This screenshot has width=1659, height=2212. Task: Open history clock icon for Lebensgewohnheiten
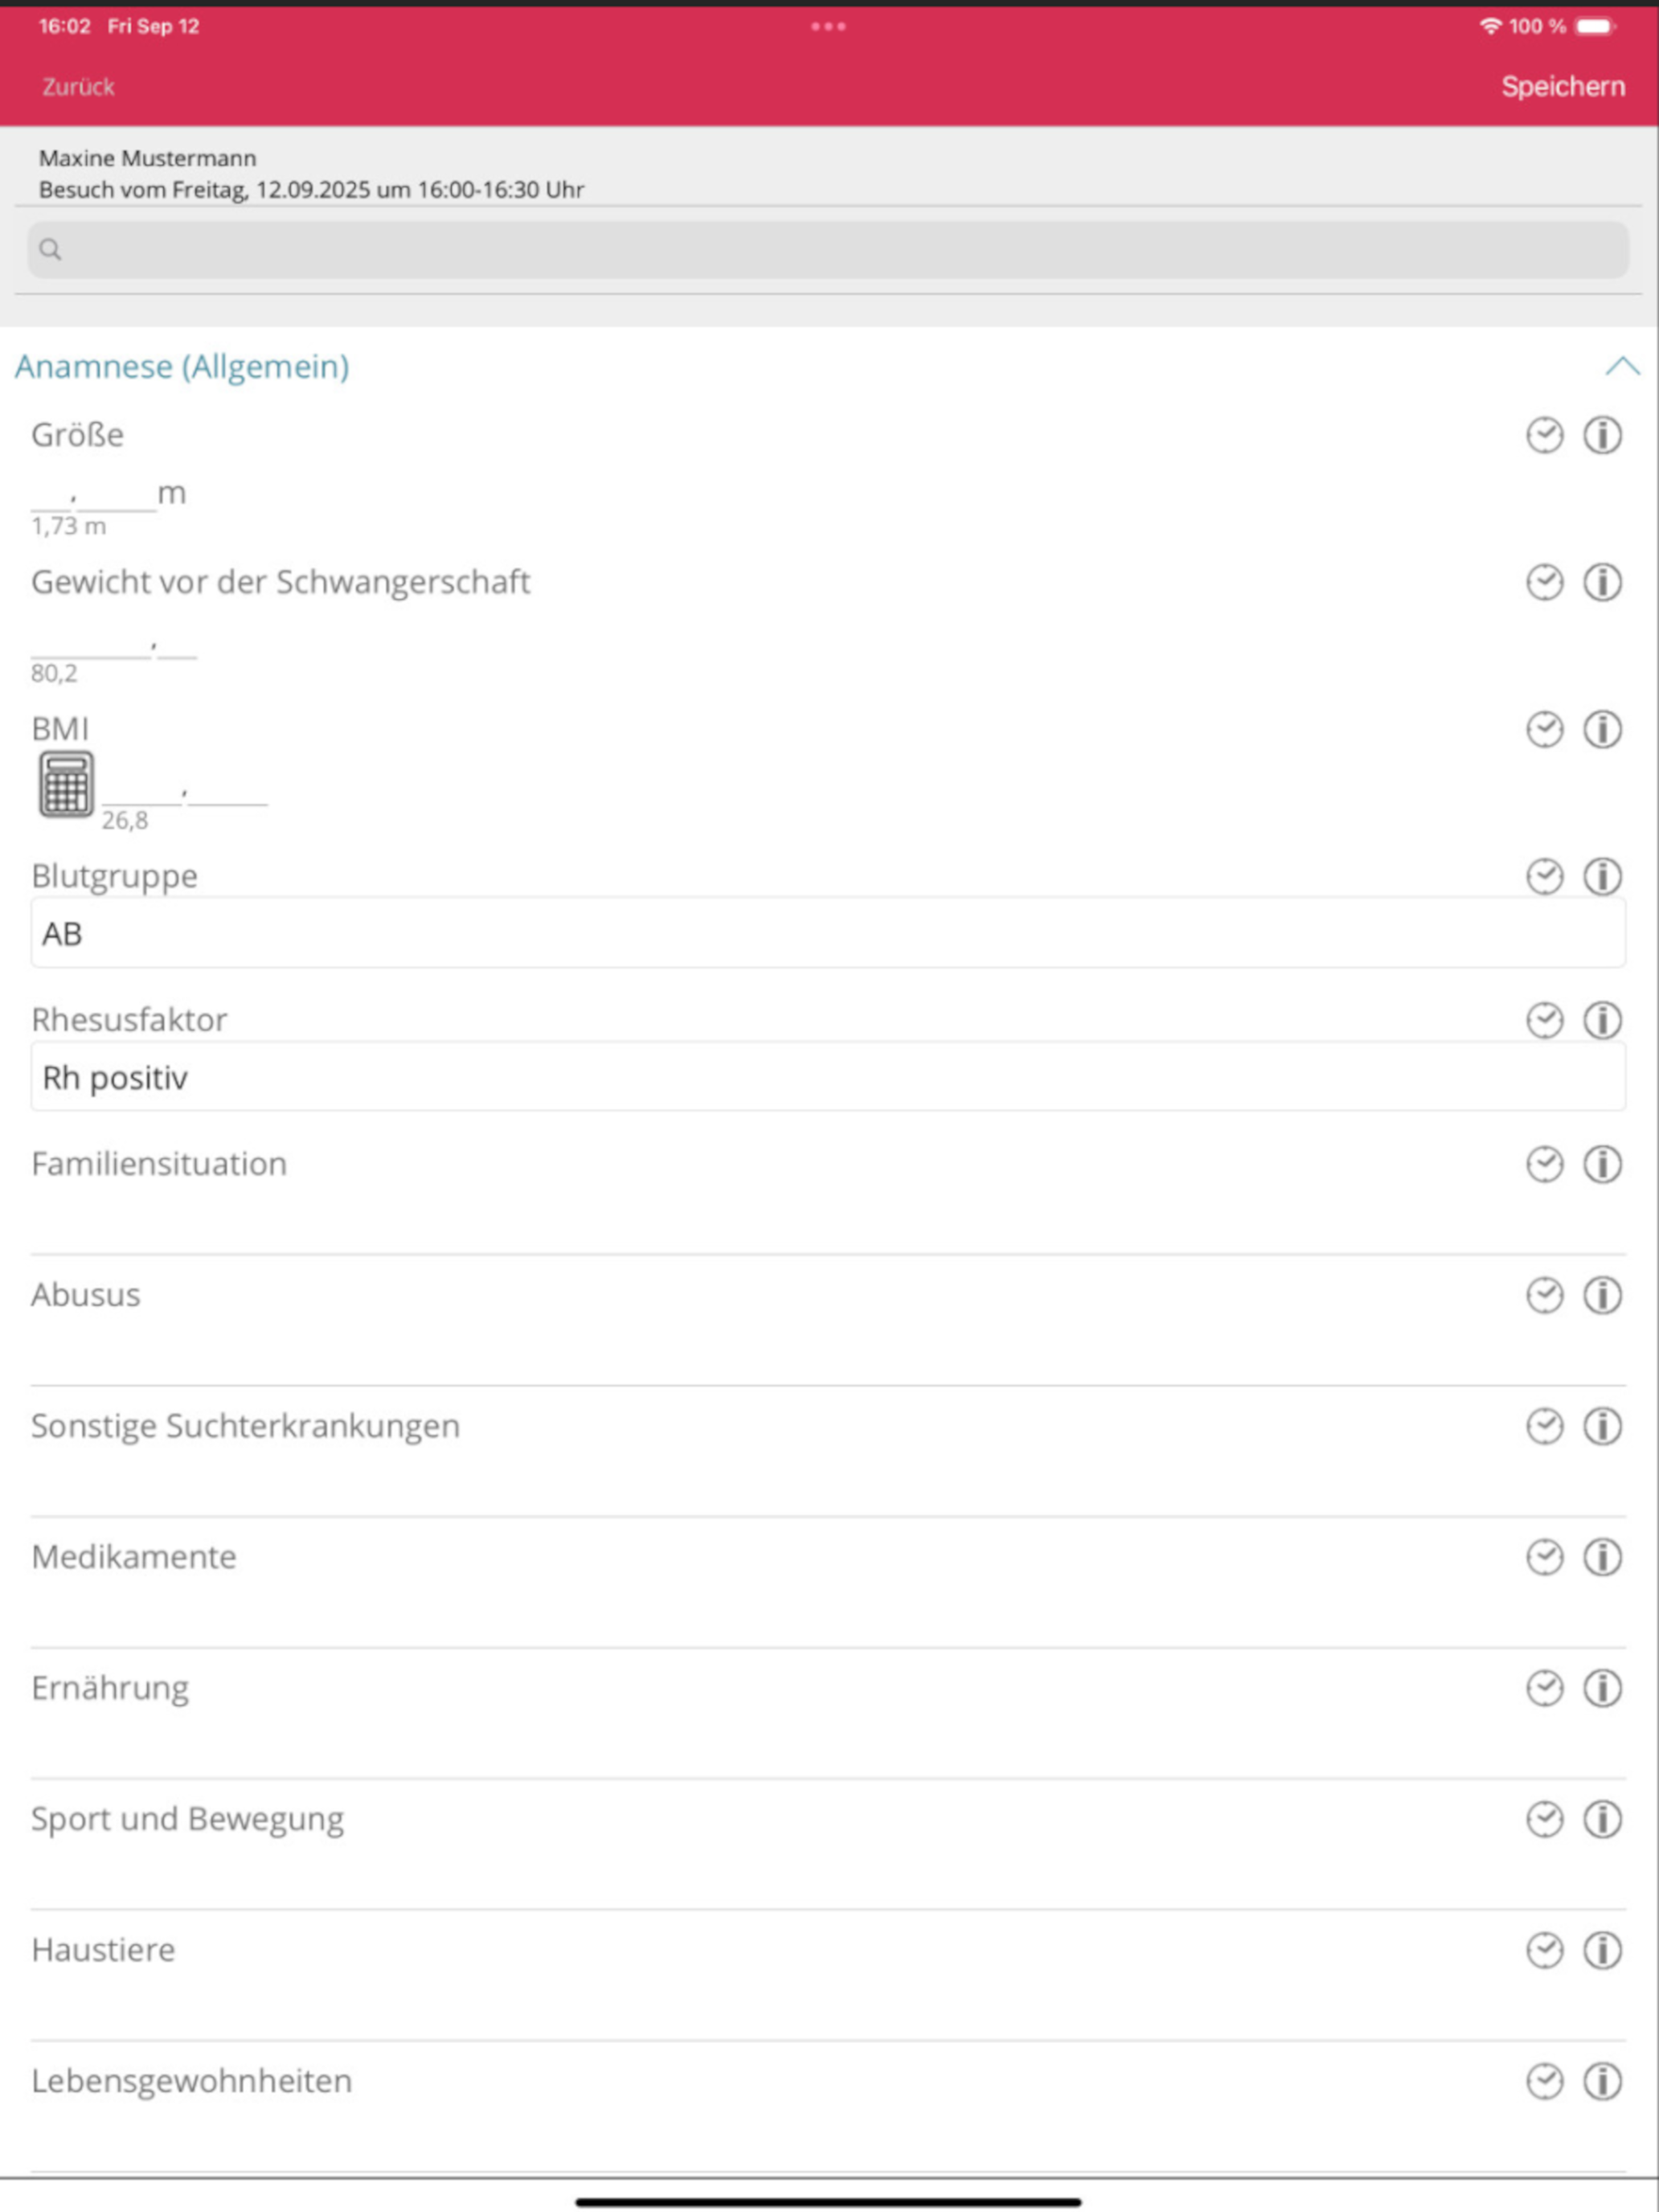1544,2081
